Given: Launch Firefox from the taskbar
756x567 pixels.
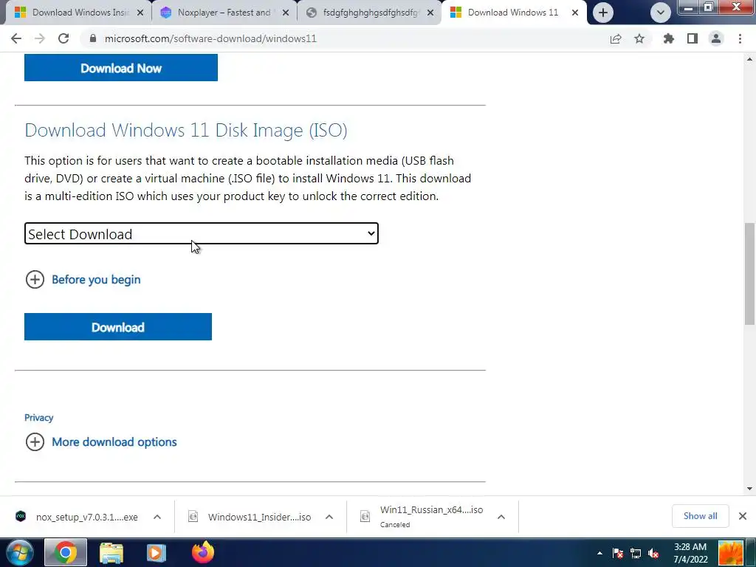Looking at the screenshot, I should pyautogui.click(x=203, y=552).
